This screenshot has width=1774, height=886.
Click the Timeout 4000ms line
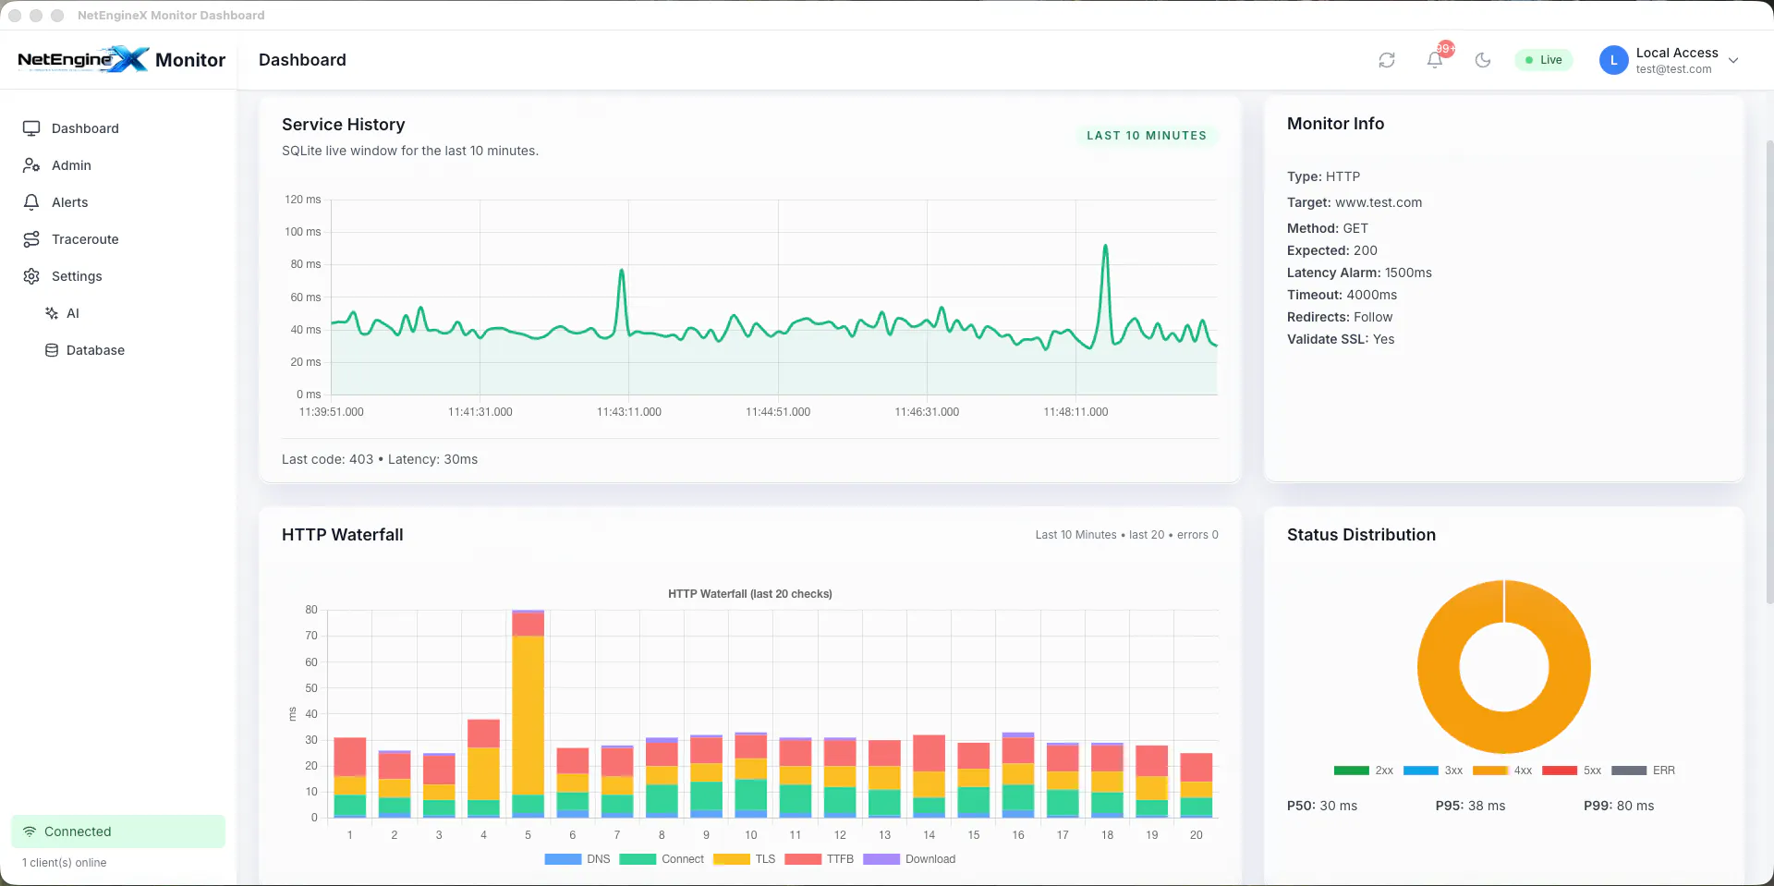pyautogui.click(x=1343, y=295)
